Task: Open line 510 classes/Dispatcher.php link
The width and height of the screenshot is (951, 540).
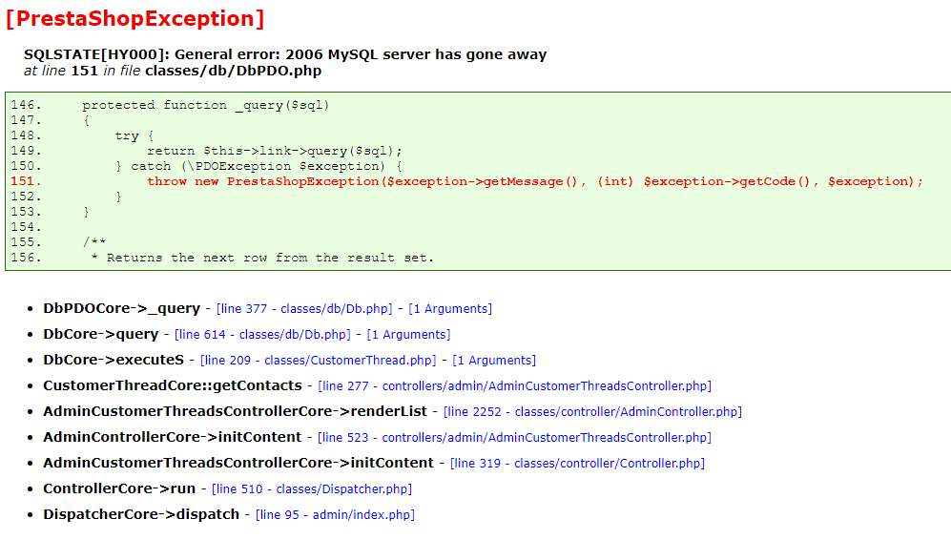Action: tap(312, 489)
